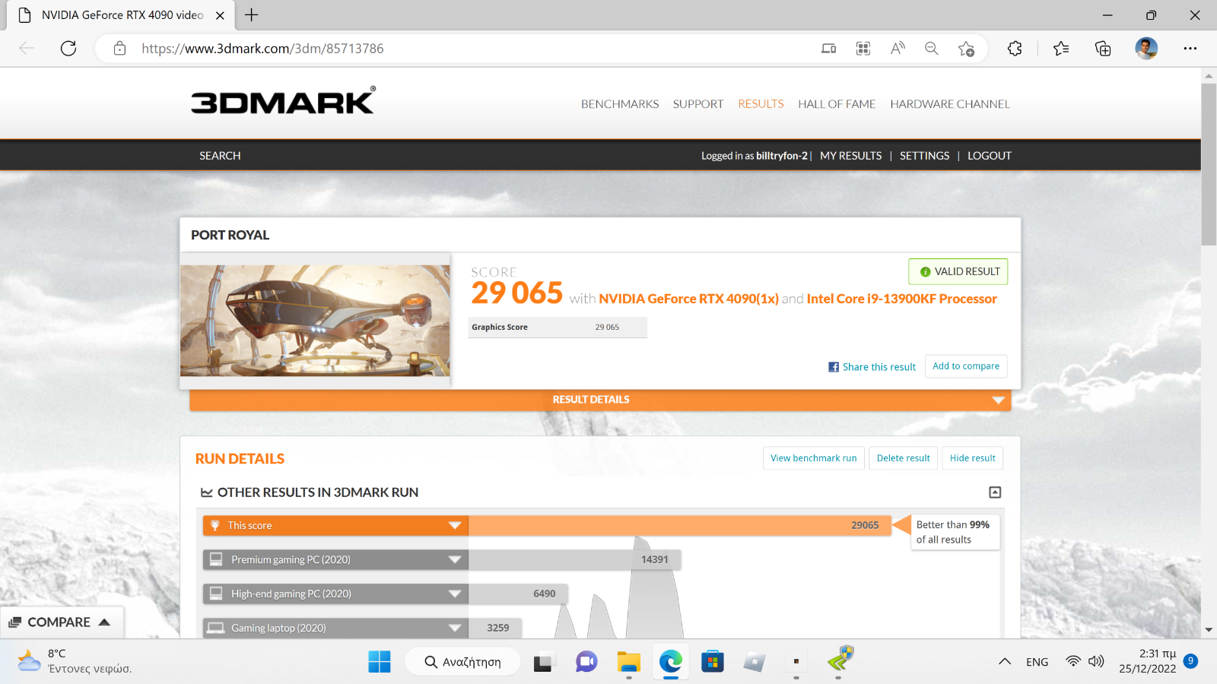This screenshot has height=684, width=1217.
Task: Open browser Settings and more menu
Action: point(1190,49)
